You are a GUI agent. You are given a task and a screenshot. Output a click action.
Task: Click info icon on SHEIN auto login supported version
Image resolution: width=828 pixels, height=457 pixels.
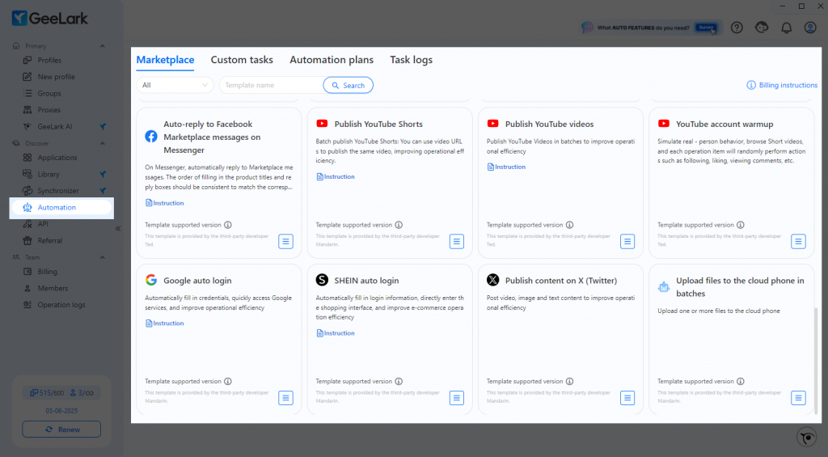pyautogui.click(x=399, y=382)
